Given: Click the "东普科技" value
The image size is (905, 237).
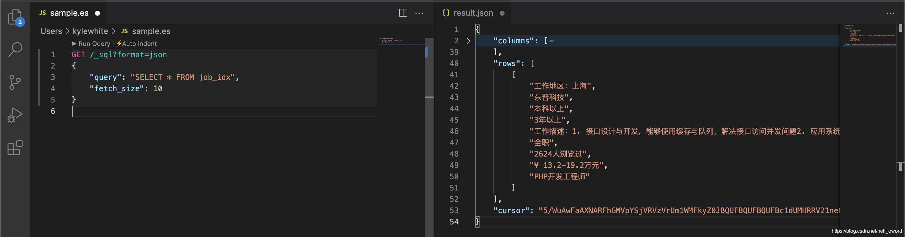Looking at the screenshot, I should pyautogui.click(x=549, y=97).
